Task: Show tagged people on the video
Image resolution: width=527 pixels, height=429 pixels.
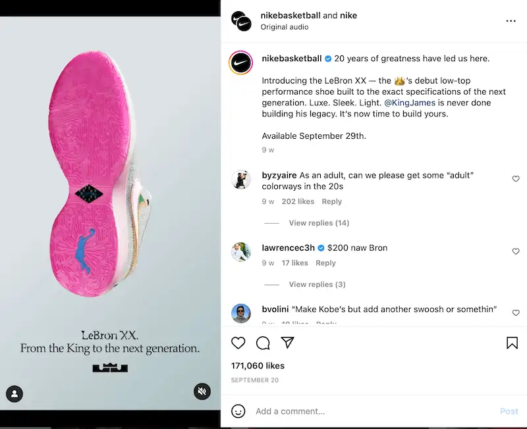Action: point(14,394)
